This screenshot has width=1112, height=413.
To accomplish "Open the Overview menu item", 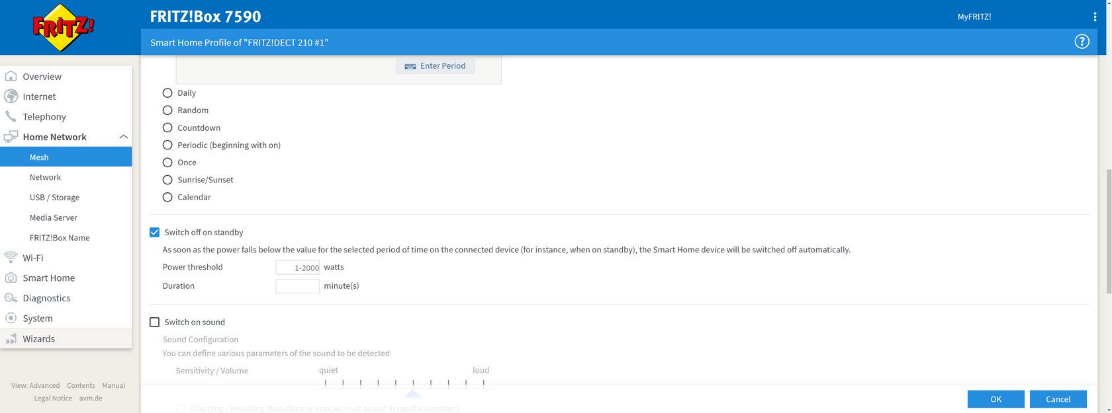I will click(x=42, y=77).
